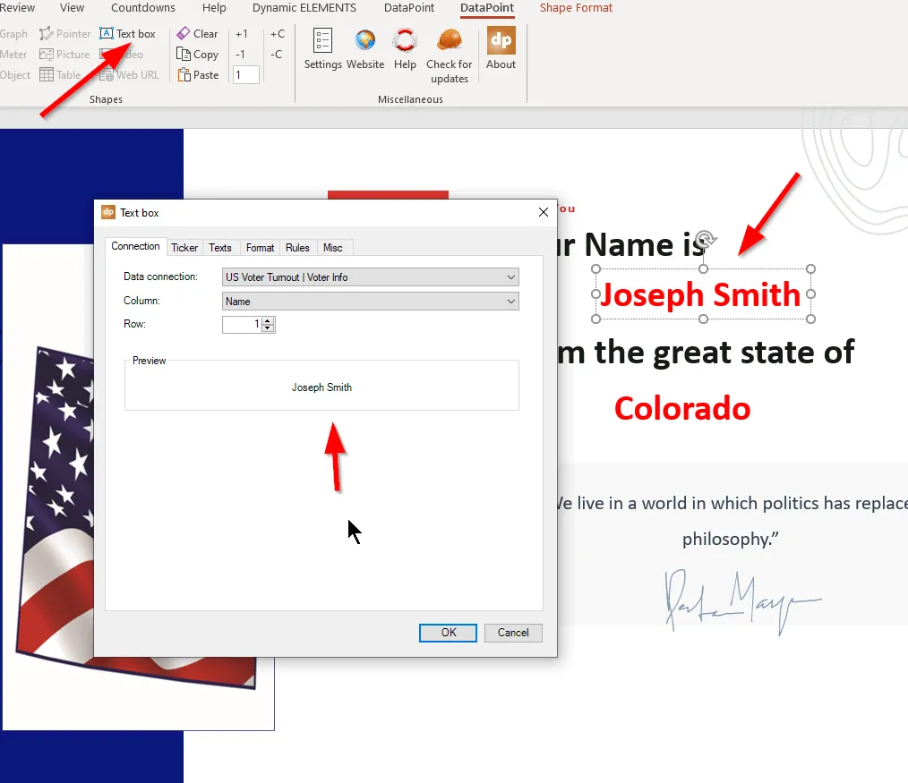Image resolution: width=908 pixels, height=783 pixels.
Task: Click the Clear button in the ribbon
Action: tap(198, 34)
